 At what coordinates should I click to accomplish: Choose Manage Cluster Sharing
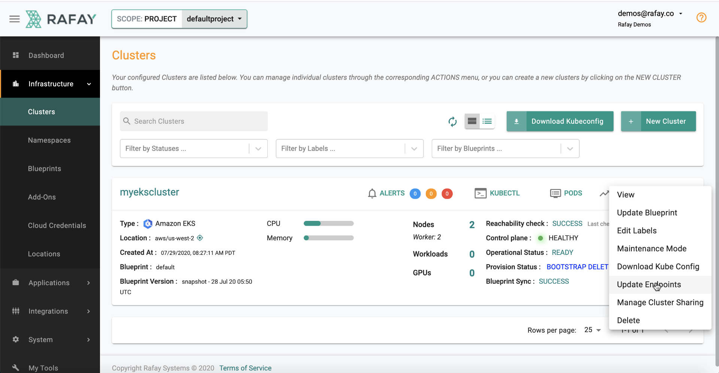(660, 302)
